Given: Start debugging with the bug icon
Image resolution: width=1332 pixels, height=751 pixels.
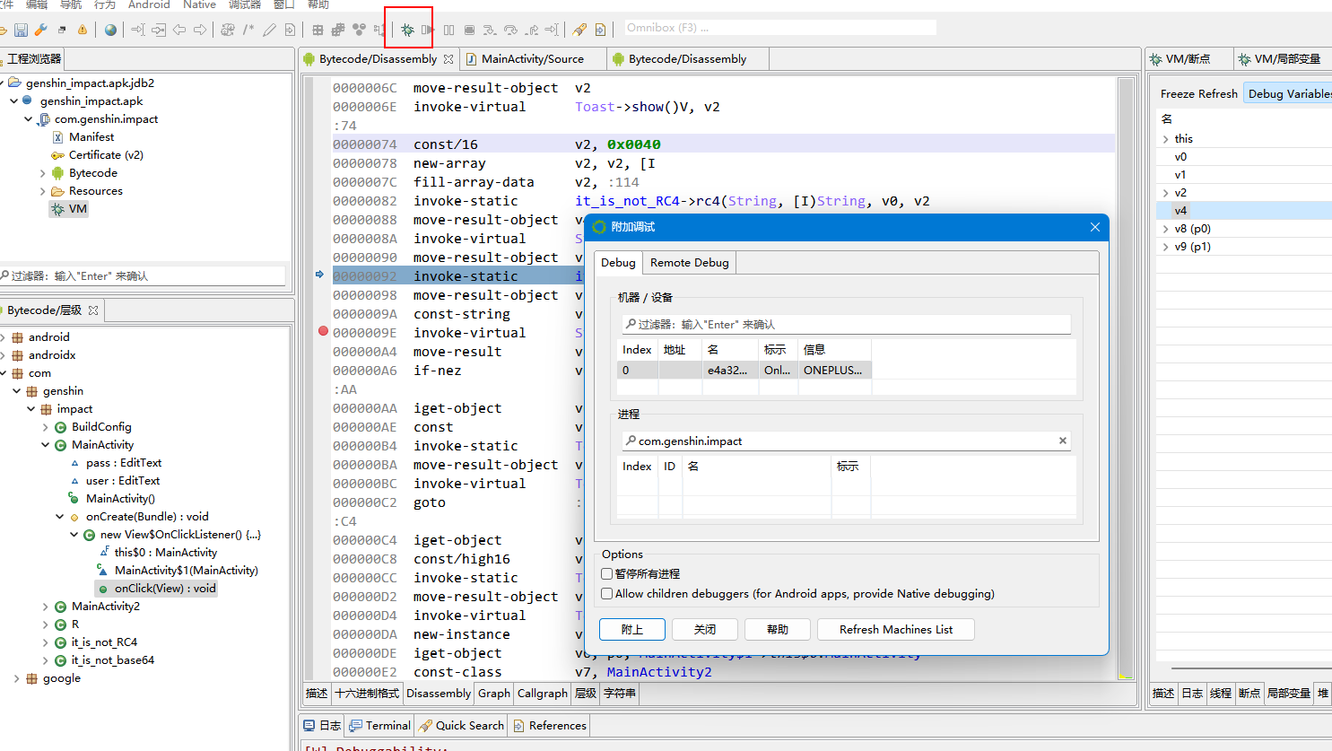Looking at the screenshot, I should pyautogui.click(x=407, y=30).
